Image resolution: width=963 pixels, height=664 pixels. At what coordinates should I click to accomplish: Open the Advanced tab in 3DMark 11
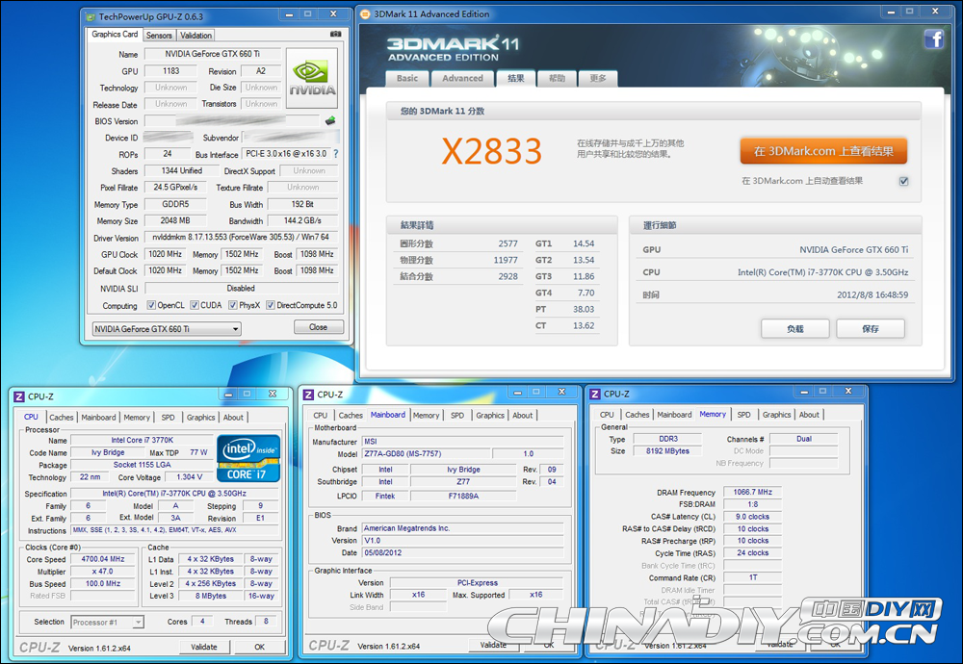[462, 79]
